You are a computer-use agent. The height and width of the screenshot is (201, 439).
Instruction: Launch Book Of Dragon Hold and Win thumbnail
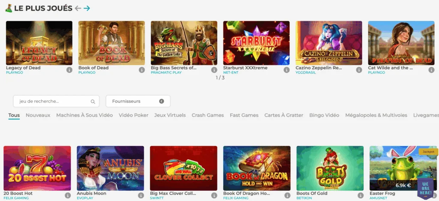(x=256, y=168)
